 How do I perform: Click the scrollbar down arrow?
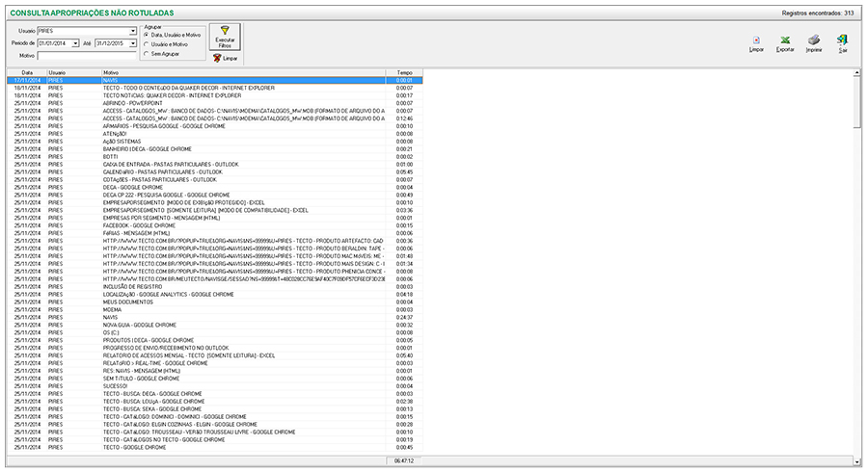coord(857,461)
